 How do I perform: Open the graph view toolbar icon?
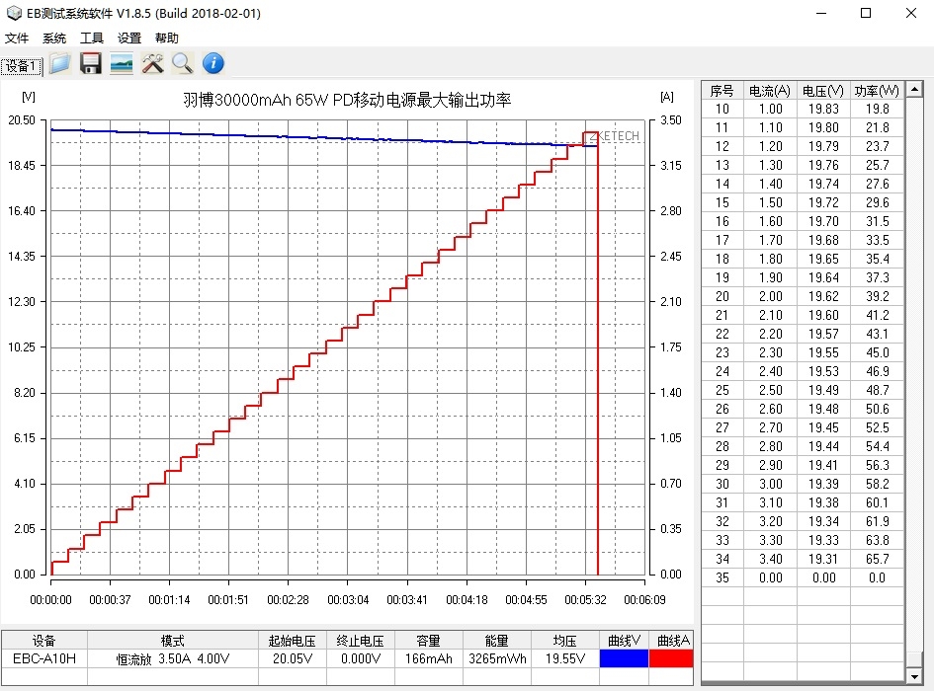(x=122, y=64)
